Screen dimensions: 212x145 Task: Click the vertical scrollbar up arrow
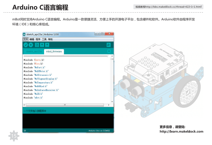[x=112, y=56]
